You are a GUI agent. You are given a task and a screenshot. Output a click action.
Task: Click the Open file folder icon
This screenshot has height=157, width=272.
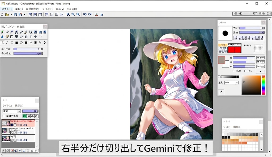[x=7, y=15]
